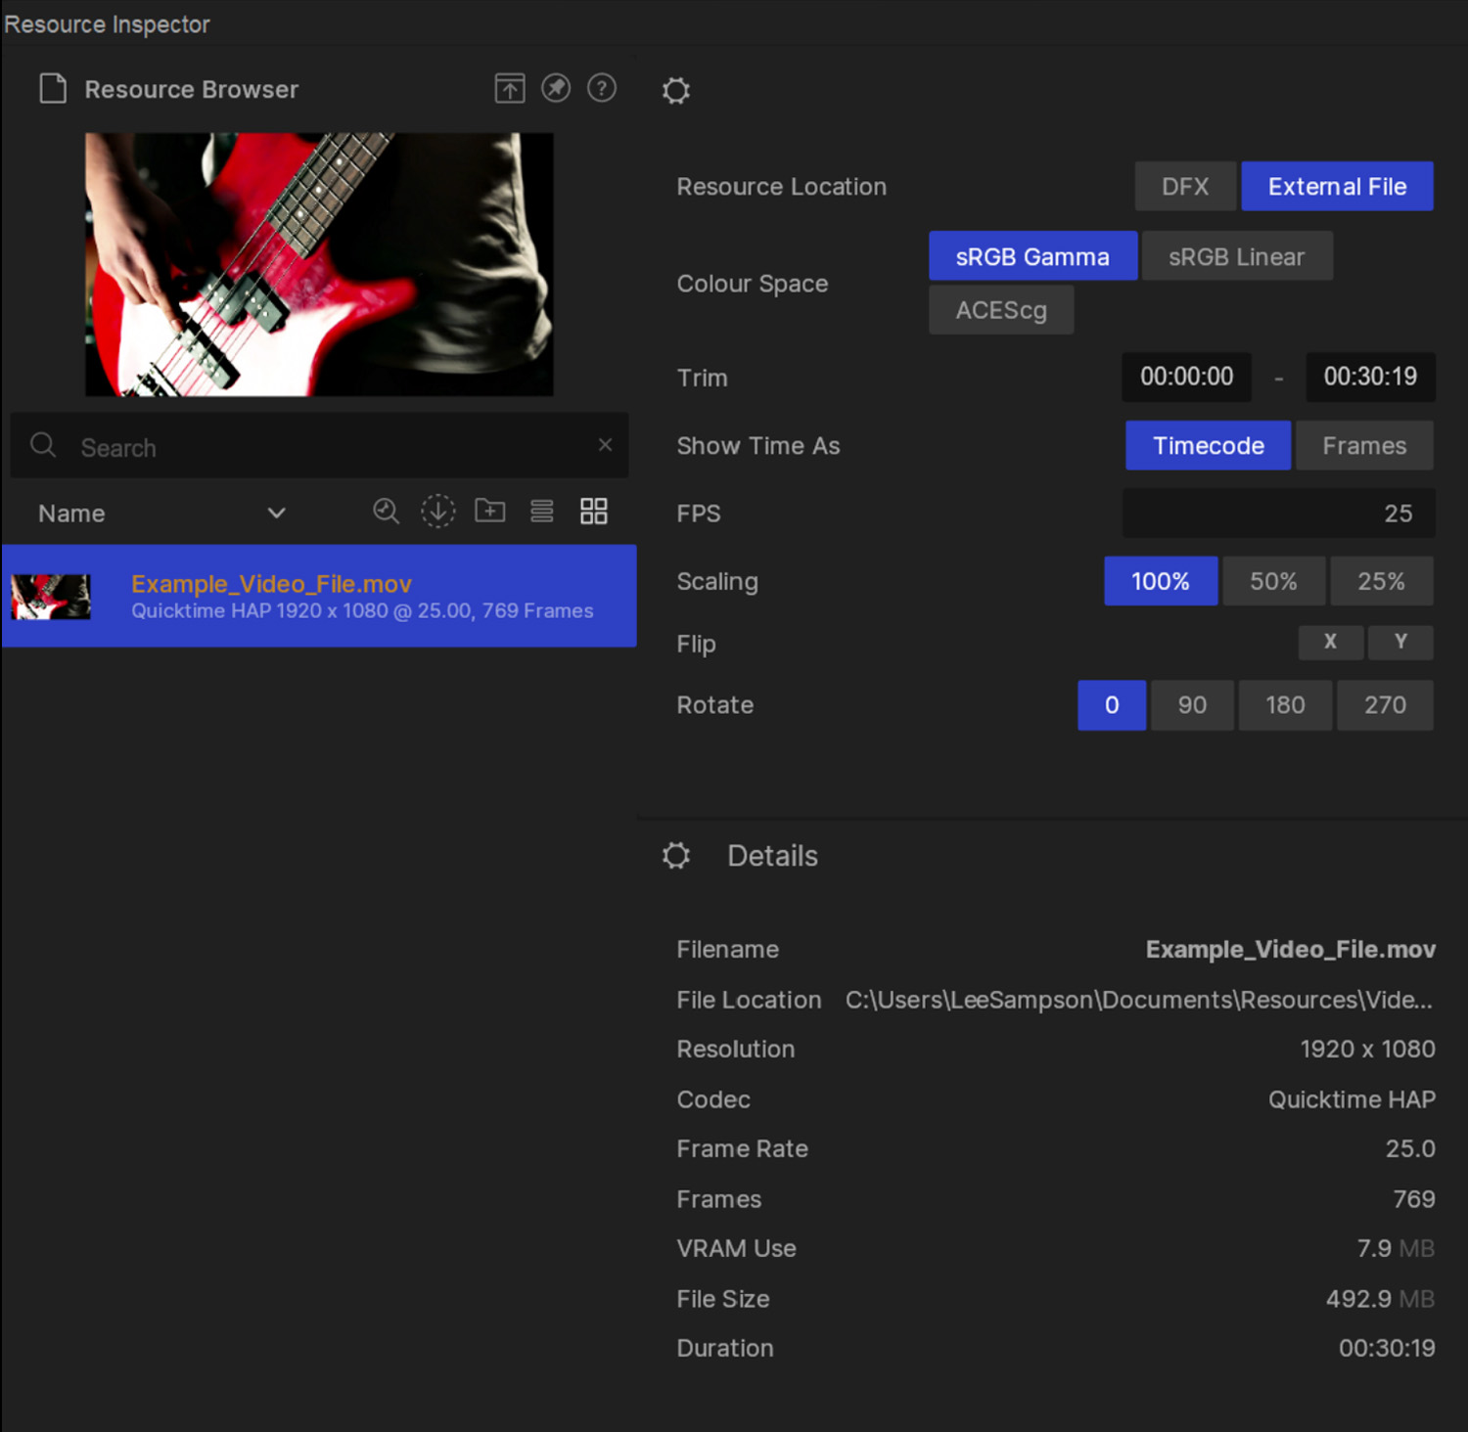Viewport: 1468px width, 1432px height.
Task: Clear the search field with X
Action: pos(605,445)
